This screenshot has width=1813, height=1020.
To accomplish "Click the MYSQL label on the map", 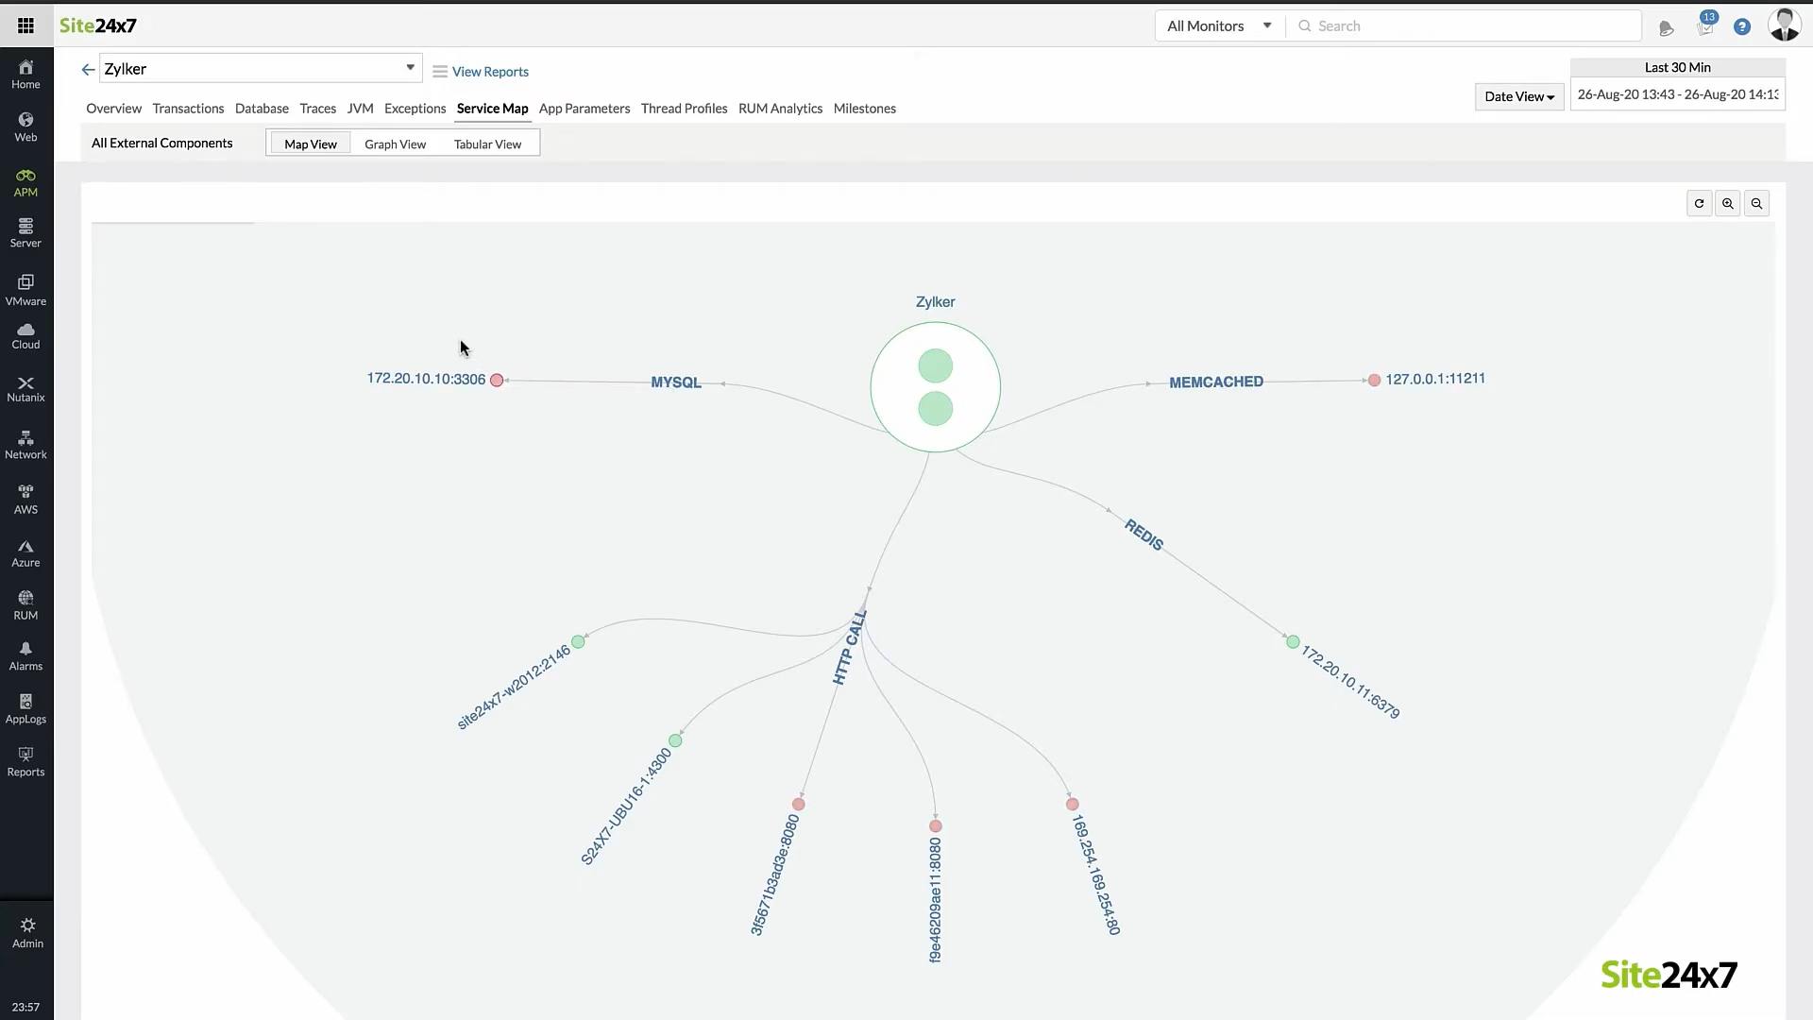I will [676, 382].
